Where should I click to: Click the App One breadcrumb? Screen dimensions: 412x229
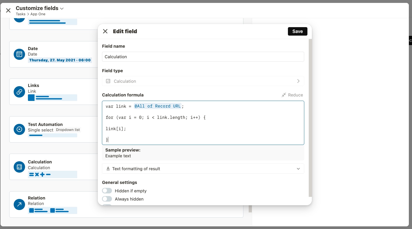click(x=38, y=14)
